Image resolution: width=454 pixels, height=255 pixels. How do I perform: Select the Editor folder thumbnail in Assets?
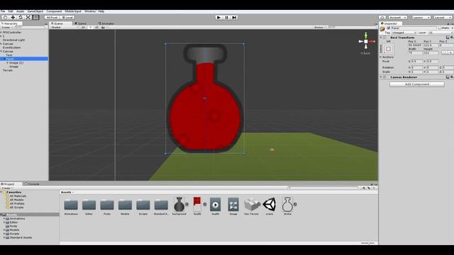point(89,205)
